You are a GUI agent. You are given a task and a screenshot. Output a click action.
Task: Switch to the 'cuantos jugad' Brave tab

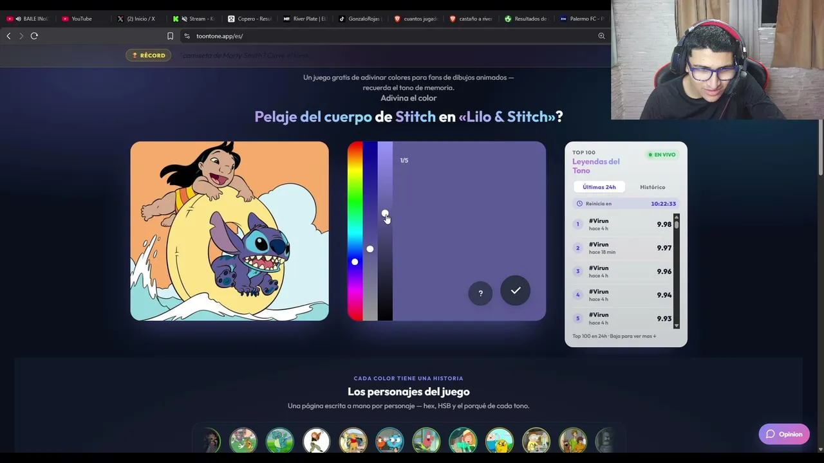click(x=417, y=19)
